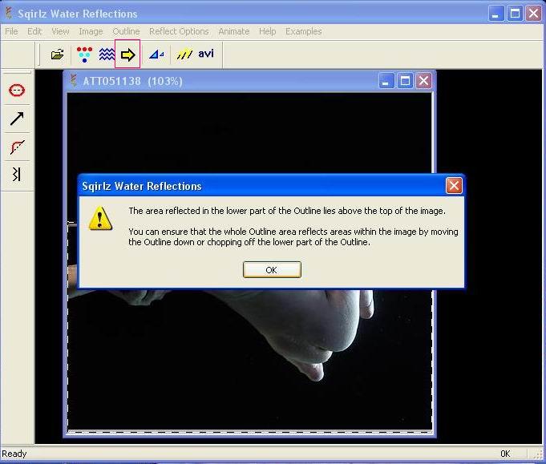
Task: Select the red ellipse outline tool
Action: (17, 91)
